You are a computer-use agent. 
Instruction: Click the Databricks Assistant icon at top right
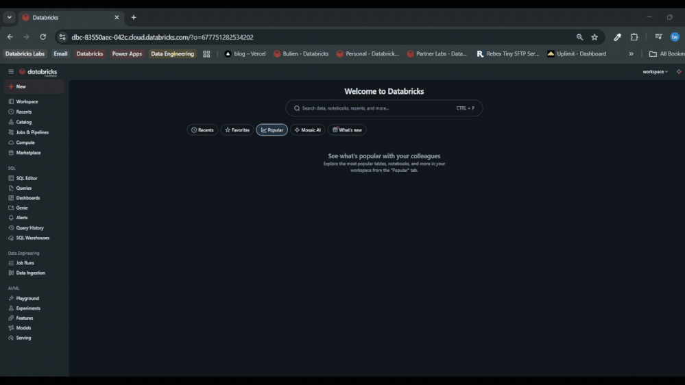point(678,72)
